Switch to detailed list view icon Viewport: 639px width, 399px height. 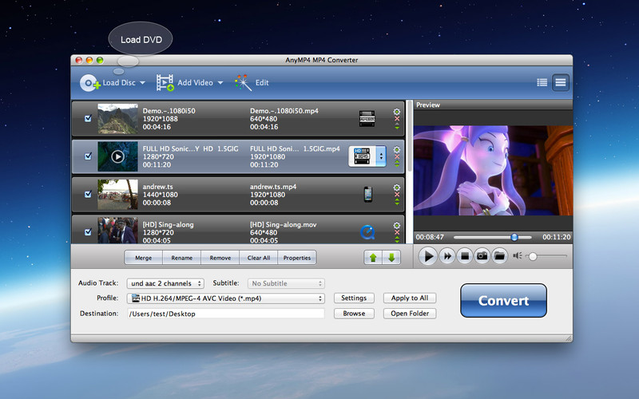pos(561,83)
